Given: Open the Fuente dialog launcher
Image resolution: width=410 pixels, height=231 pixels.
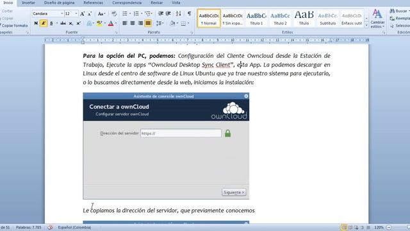Looking at the screenshot, I should [x=116, y=33].
